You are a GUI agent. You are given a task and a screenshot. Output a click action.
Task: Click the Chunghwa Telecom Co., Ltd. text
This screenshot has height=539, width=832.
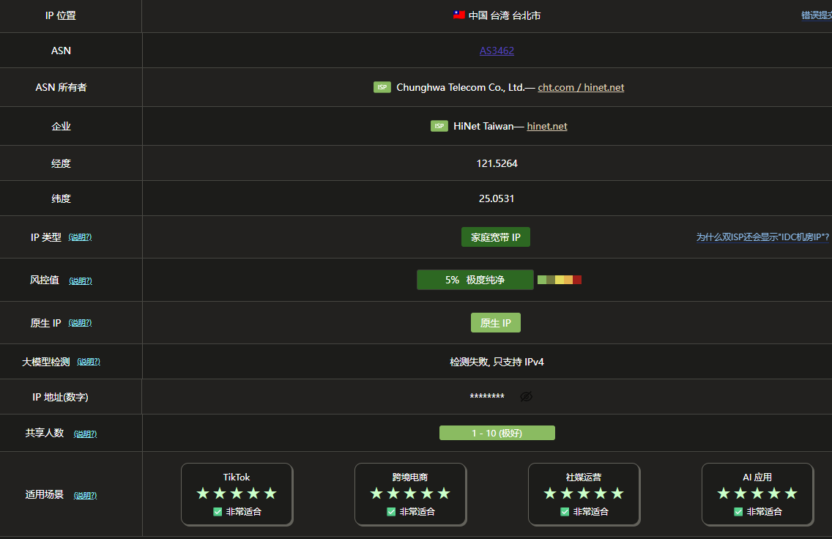point(461,87)
